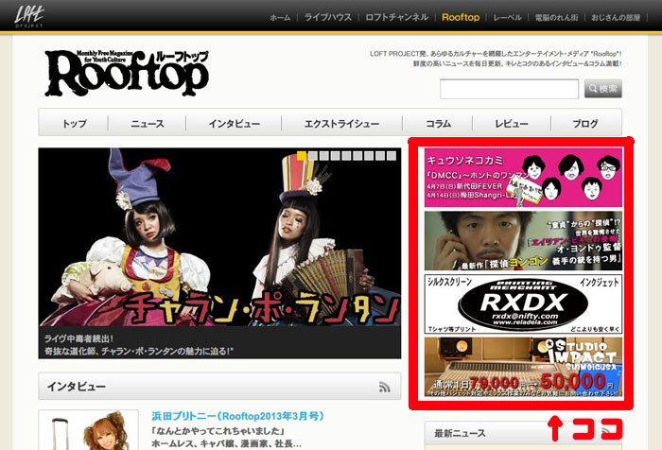Switch to the エクストライシュー tab
This screenshot has height=450, width=662.
click(x=342, y=123)
